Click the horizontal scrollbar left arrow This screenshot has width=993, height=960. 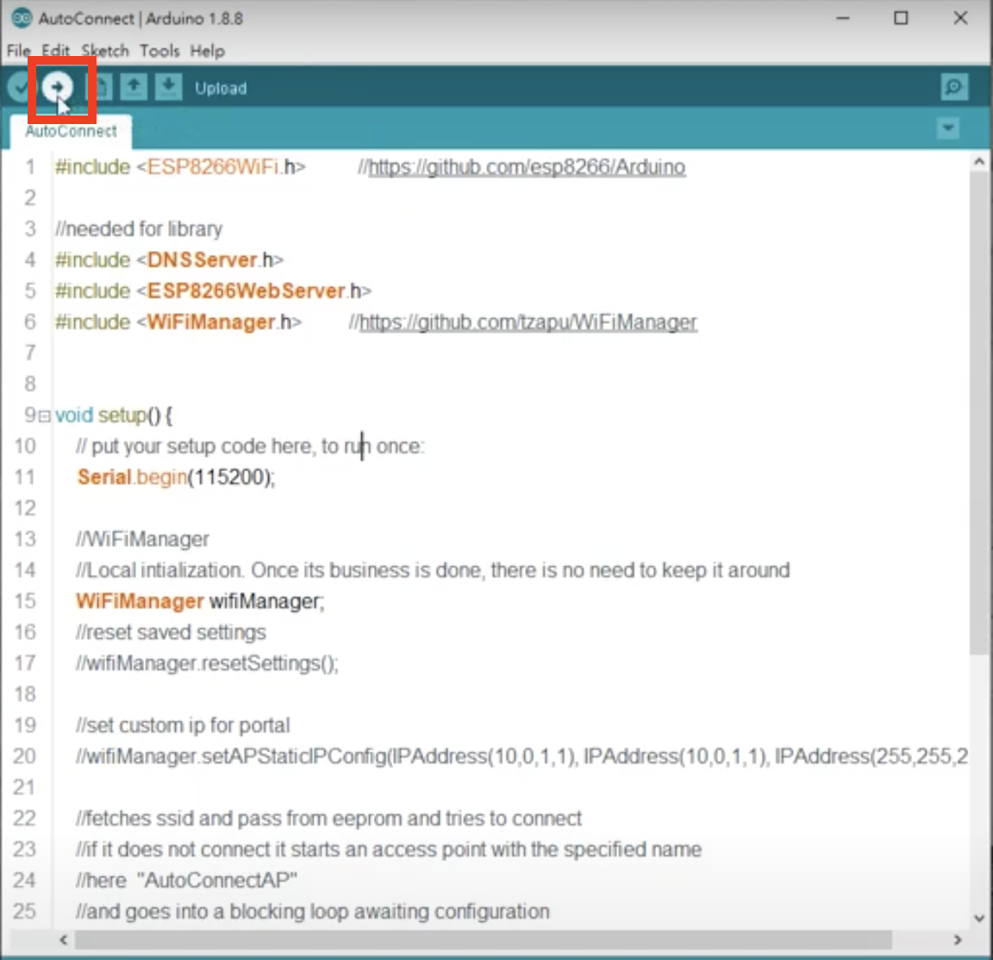coord(63,940)
